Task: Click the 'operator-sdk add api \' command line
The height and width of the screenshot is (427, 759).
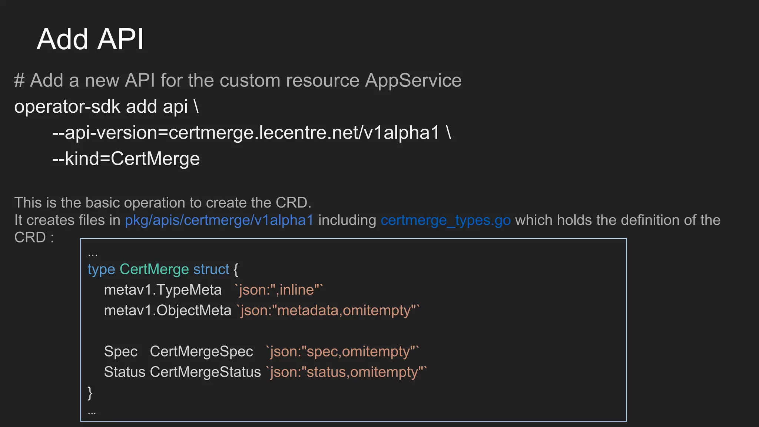Action: (106, 107)
